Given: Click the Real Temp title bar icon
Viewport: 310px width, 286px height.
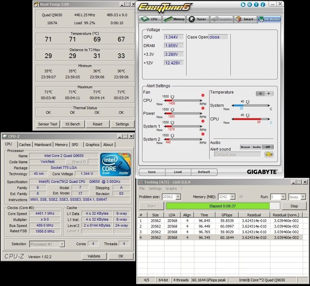Looking at the screenshot, I should coord(36,4).
